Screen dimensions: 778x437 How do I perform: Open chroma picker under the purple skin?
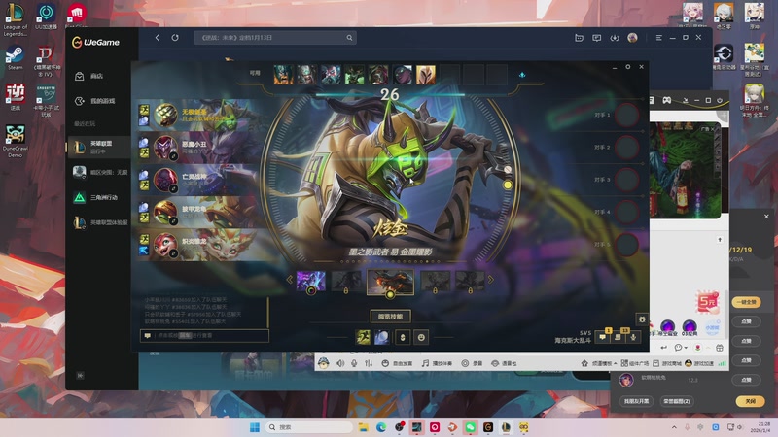(311, 291)
